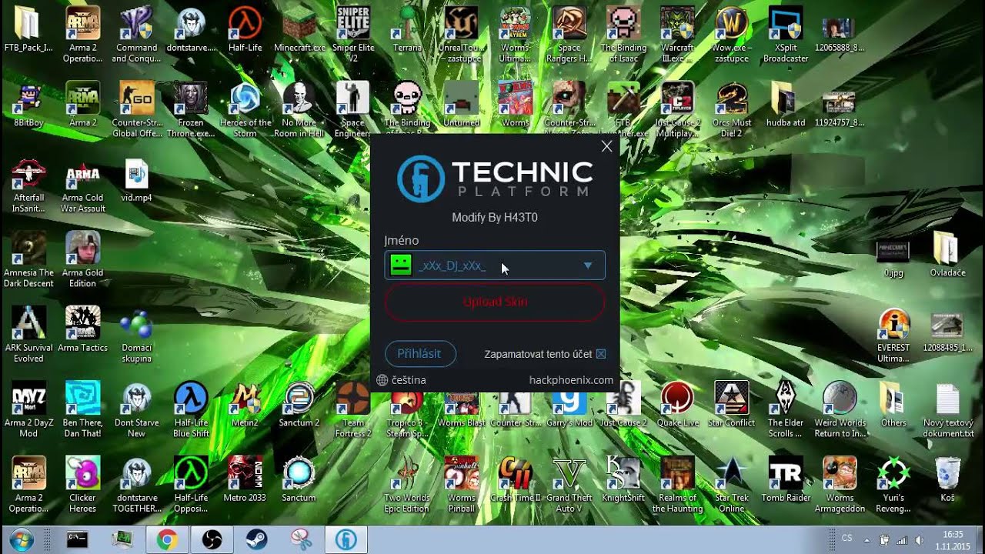Open OBS from the taskbar
The height and width of the screenshot is (554, 985).
(x=212, y=539)
